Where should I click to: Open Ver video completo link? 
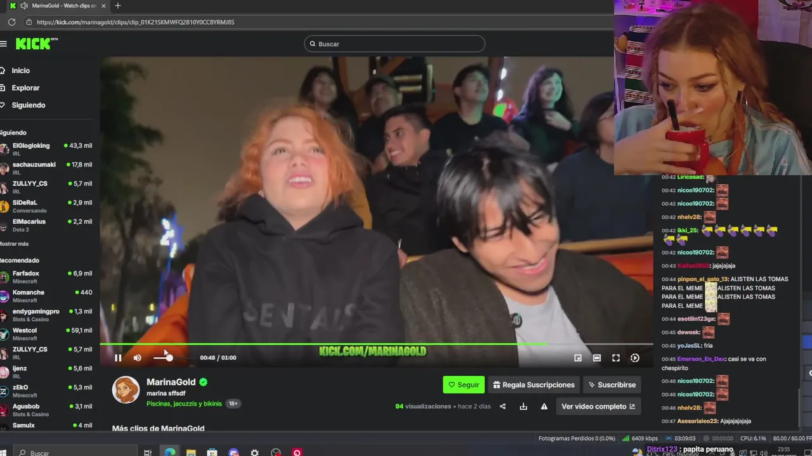pos(598,407)
